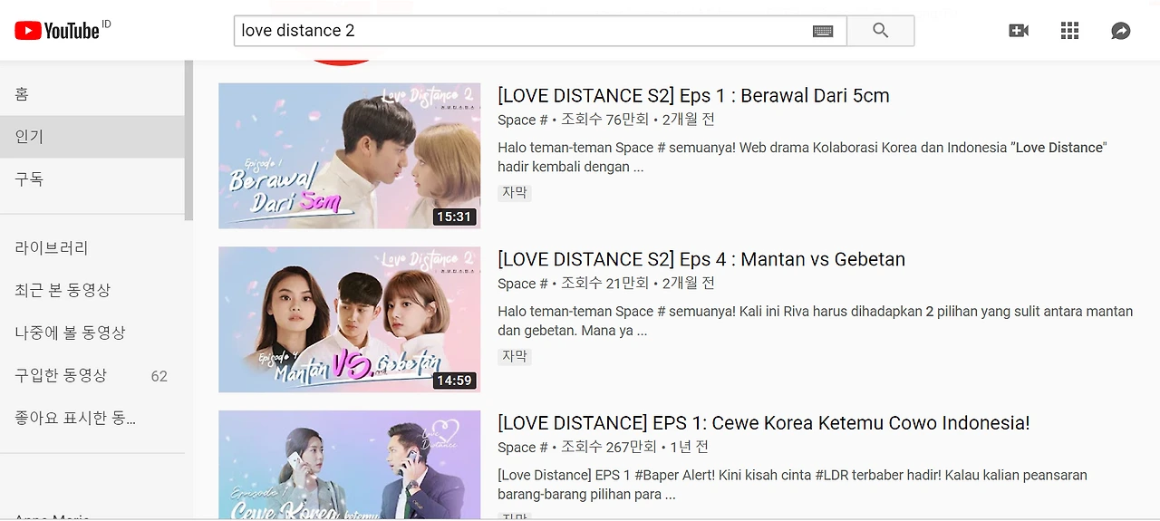Screen dimensions: 1160x521
Task: Click view count 조회수 76만회
Action: [x=605, y=120]
